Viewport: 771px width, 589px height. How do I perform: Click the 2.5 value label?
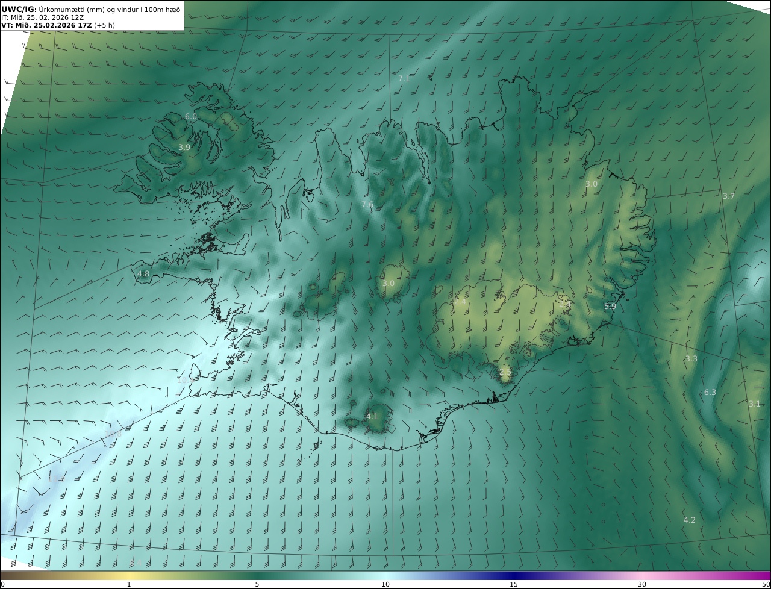505,373
